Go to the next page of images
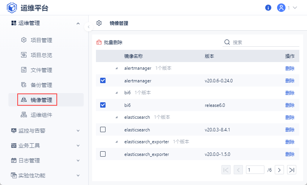 [x=280, y=170]
